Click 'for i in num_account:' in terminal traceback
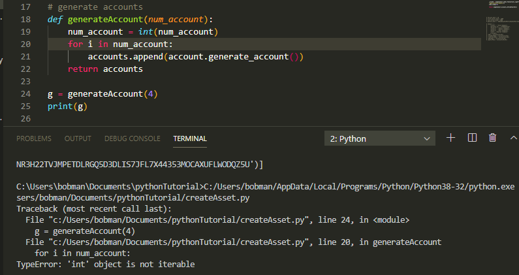 [x=82, y=253]
